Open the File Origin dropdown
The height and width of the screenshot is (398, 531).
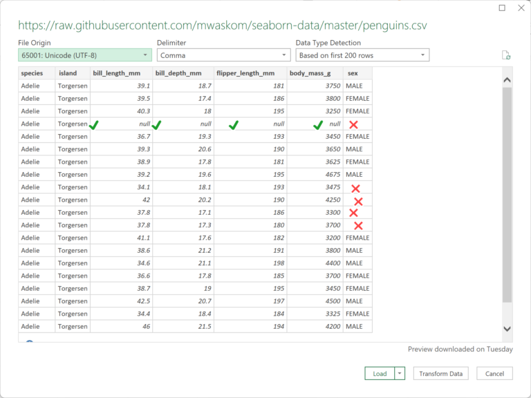(x=84, y=55)
